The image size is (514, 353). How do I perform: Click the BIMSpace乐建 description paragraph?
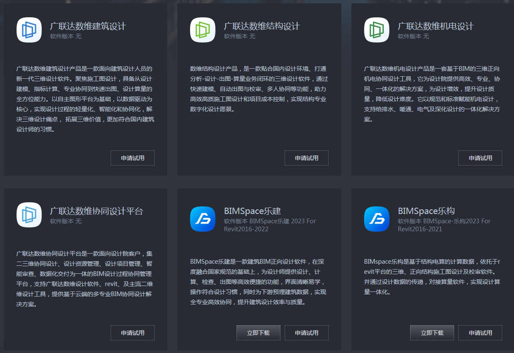[258, 282]
